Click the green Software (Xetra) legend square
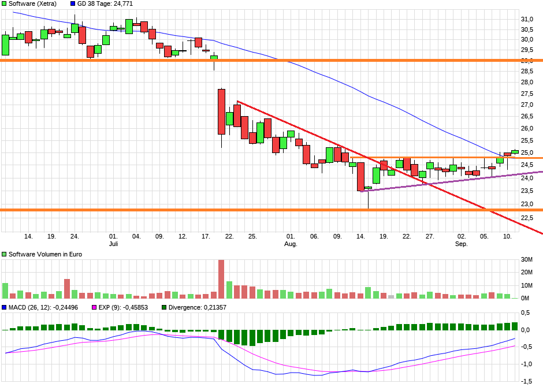This screenshot has width=543, height=387. point(5,3)
